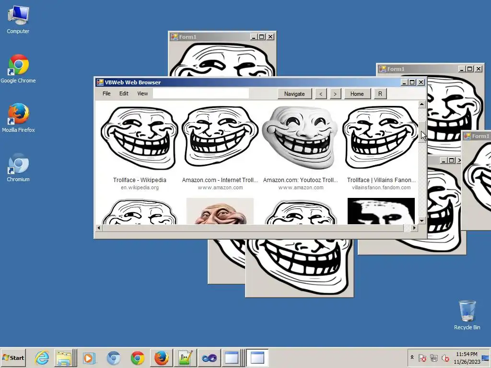
Task: Click vertical scrollbar up arrow in VBWeb
Action: [x=422, y=104]
